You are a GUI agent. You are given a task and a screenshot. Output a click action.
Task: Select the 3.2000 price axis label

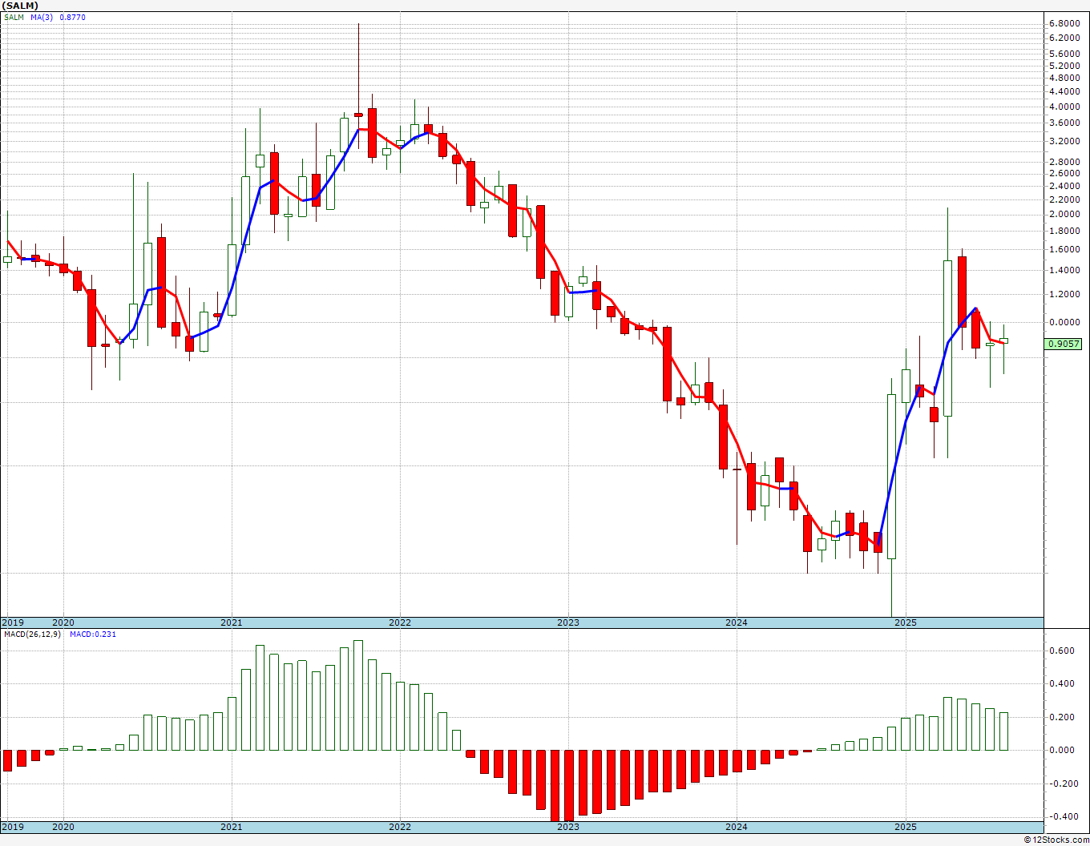[x=1064, y=141]
